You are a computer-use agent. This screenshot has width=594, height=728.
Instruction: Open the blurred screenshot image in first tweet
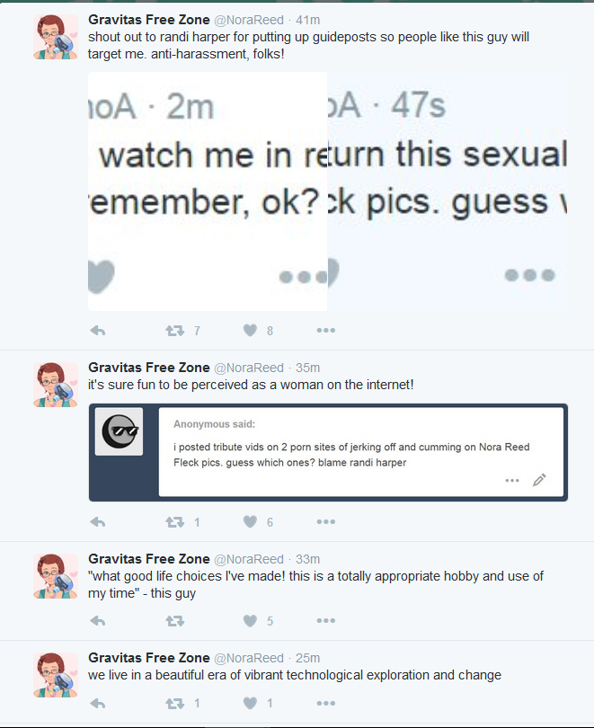tap(328, 191)
